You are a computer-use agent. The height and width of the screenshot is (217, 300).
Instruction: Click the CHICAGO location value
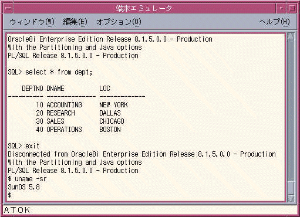coord(112,121)
